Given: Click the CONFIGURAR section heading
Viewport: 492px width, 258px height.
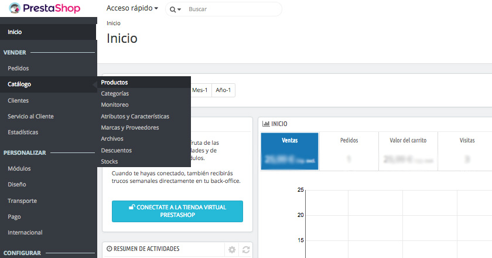Looking at the screenshot, I should coord(22,253).
